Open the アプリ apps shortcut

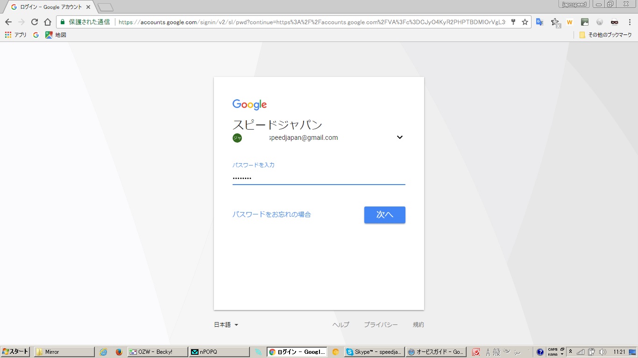click(x=15, y=35)
